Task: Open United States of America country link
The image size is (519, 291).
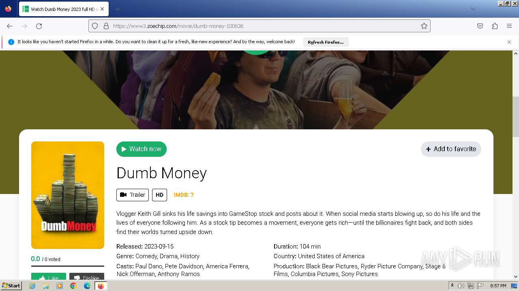Action: pyautogui.click(x=331, y=256)
